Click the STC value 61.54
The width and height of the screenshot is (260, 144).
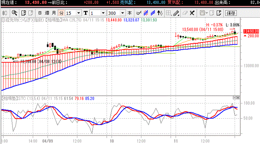[68, 99]
